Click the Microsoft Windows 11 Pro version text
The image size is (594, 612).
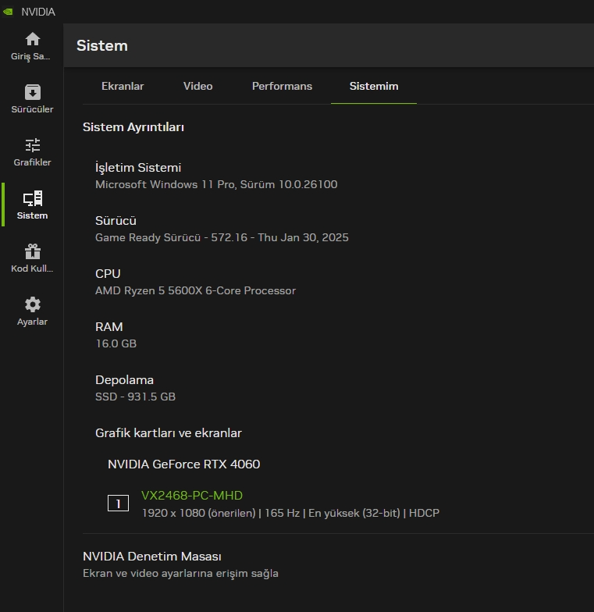[216, 184]
